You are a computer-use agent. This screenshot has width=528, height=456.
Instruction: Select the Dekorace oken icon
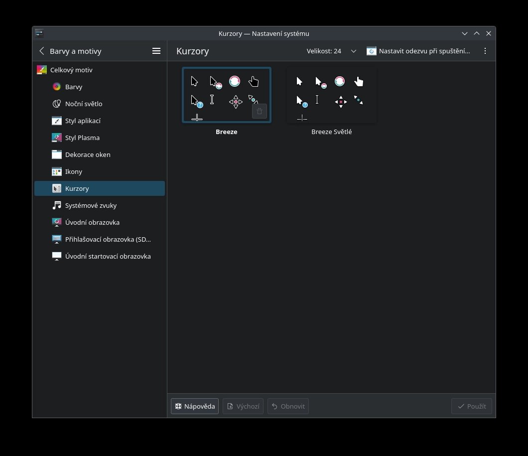57,154
